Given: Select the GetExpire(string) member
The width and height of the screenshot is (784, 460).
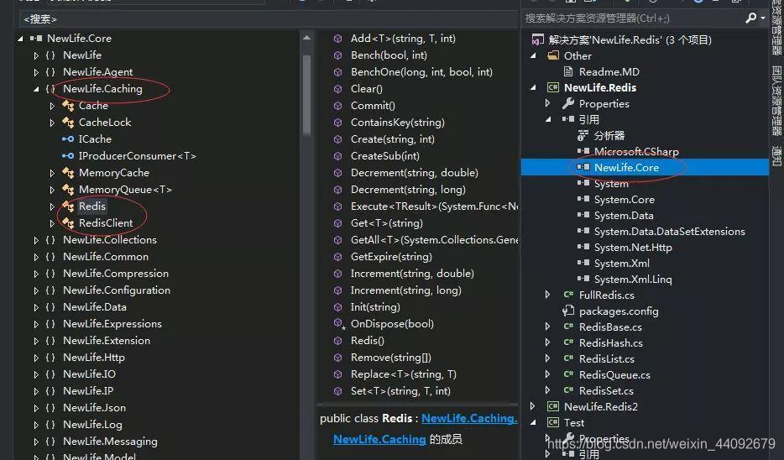Looking at the screenshot, I should point(391,257).
